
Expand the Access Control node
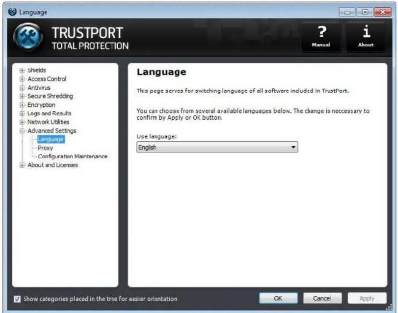click(22, 79)
